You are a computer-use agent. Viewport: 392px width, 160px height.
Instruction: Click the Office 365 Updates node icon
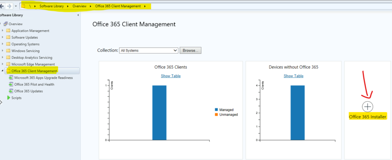coord(11,91)
